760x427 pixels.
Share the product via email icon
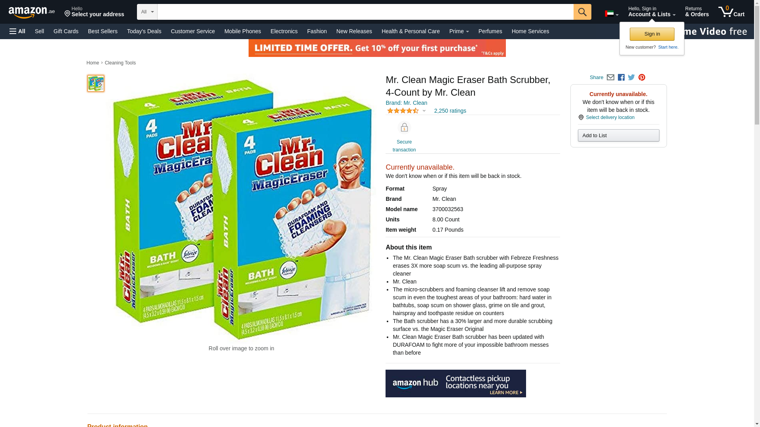[610, 77]
